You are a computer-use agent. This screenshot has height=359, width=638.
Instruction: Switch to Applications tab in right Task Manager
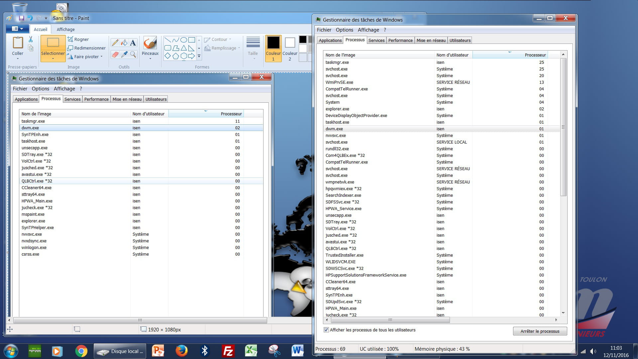coord(330,40)
